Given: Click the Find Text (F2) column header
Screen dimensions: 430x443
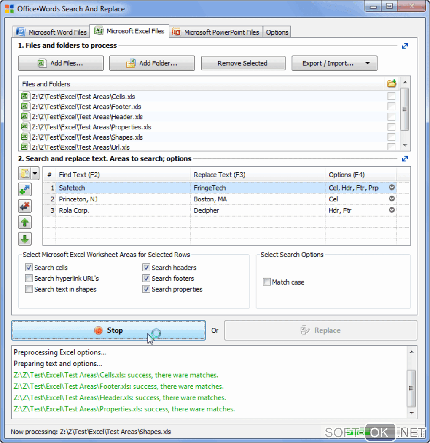Looking at the screenshot, I should pos(123,175).
